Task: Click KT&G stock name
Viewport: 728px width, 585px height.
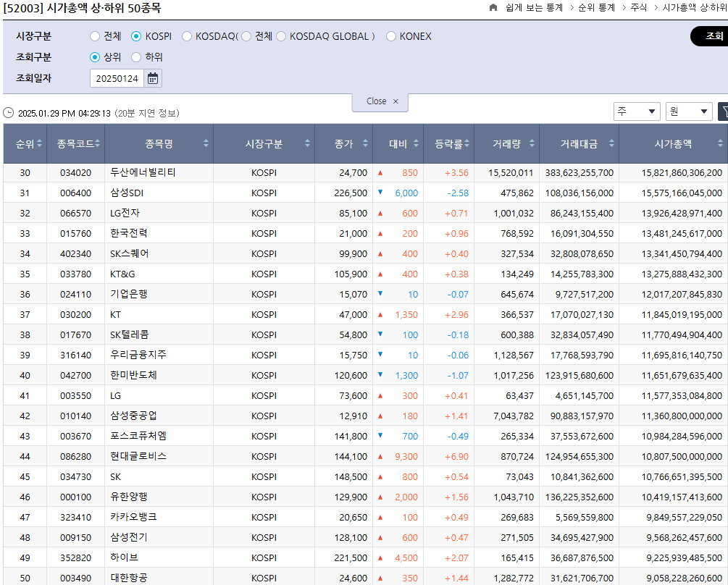Action: 122,274
